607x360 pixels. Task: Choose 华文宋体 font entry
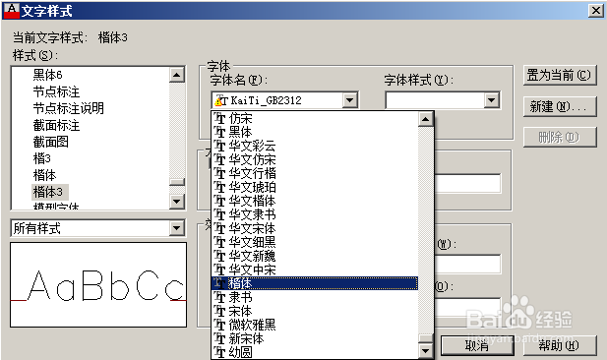pos(315,228)
